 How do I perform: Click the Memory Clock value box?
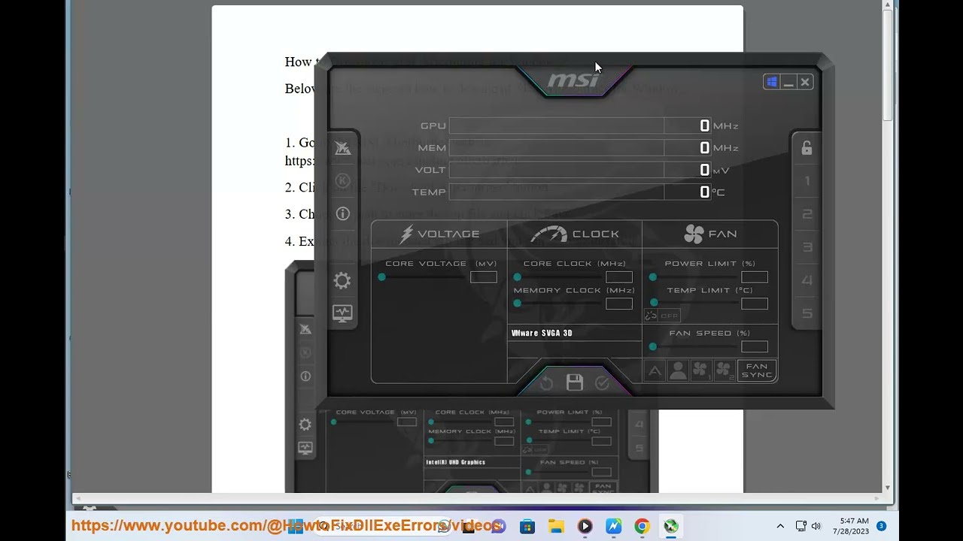619,304
